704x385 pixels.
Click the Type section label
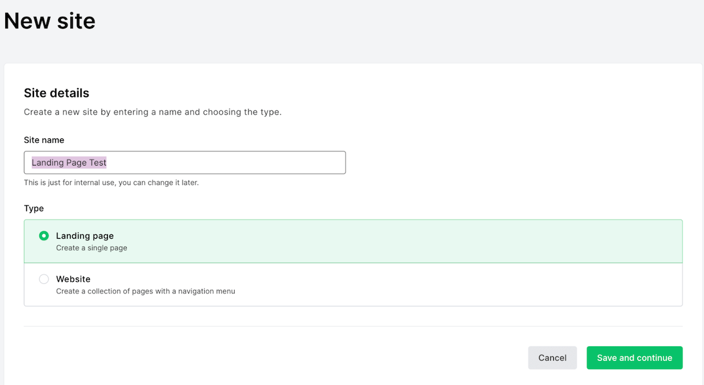(34, 208)
